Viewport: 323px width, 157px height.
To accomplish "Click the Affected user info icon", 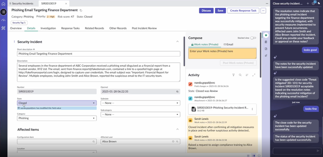I will click(173, 141).
